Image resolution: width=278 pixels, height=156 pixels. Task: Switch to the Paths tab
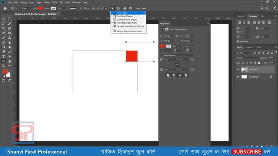(x=259, y=47)
